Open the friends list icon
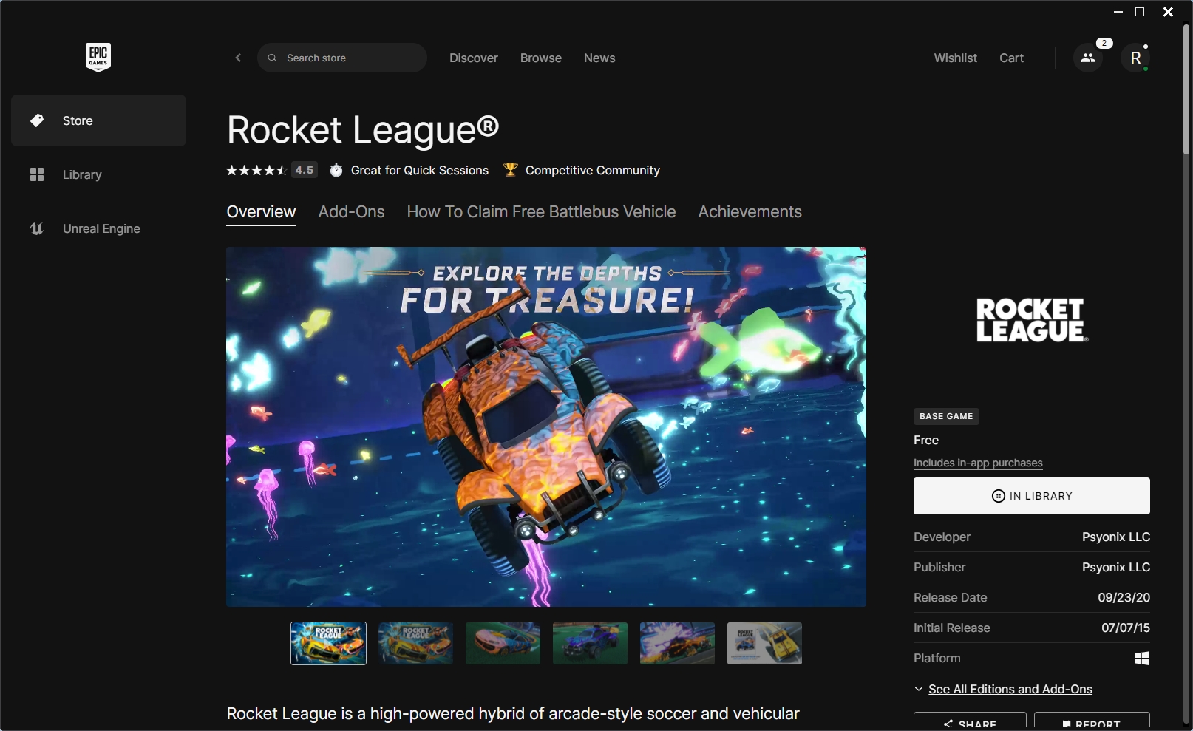This screenshot has height=731, width=1193. click(x=1087, y=58)
